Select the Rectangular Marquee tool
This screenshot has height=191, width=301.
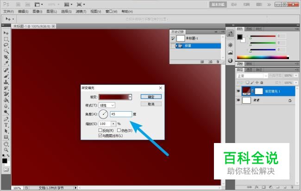pos(6,39)
